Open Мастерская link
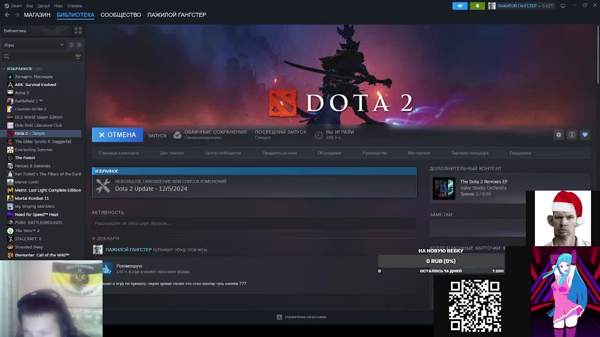 419,153
